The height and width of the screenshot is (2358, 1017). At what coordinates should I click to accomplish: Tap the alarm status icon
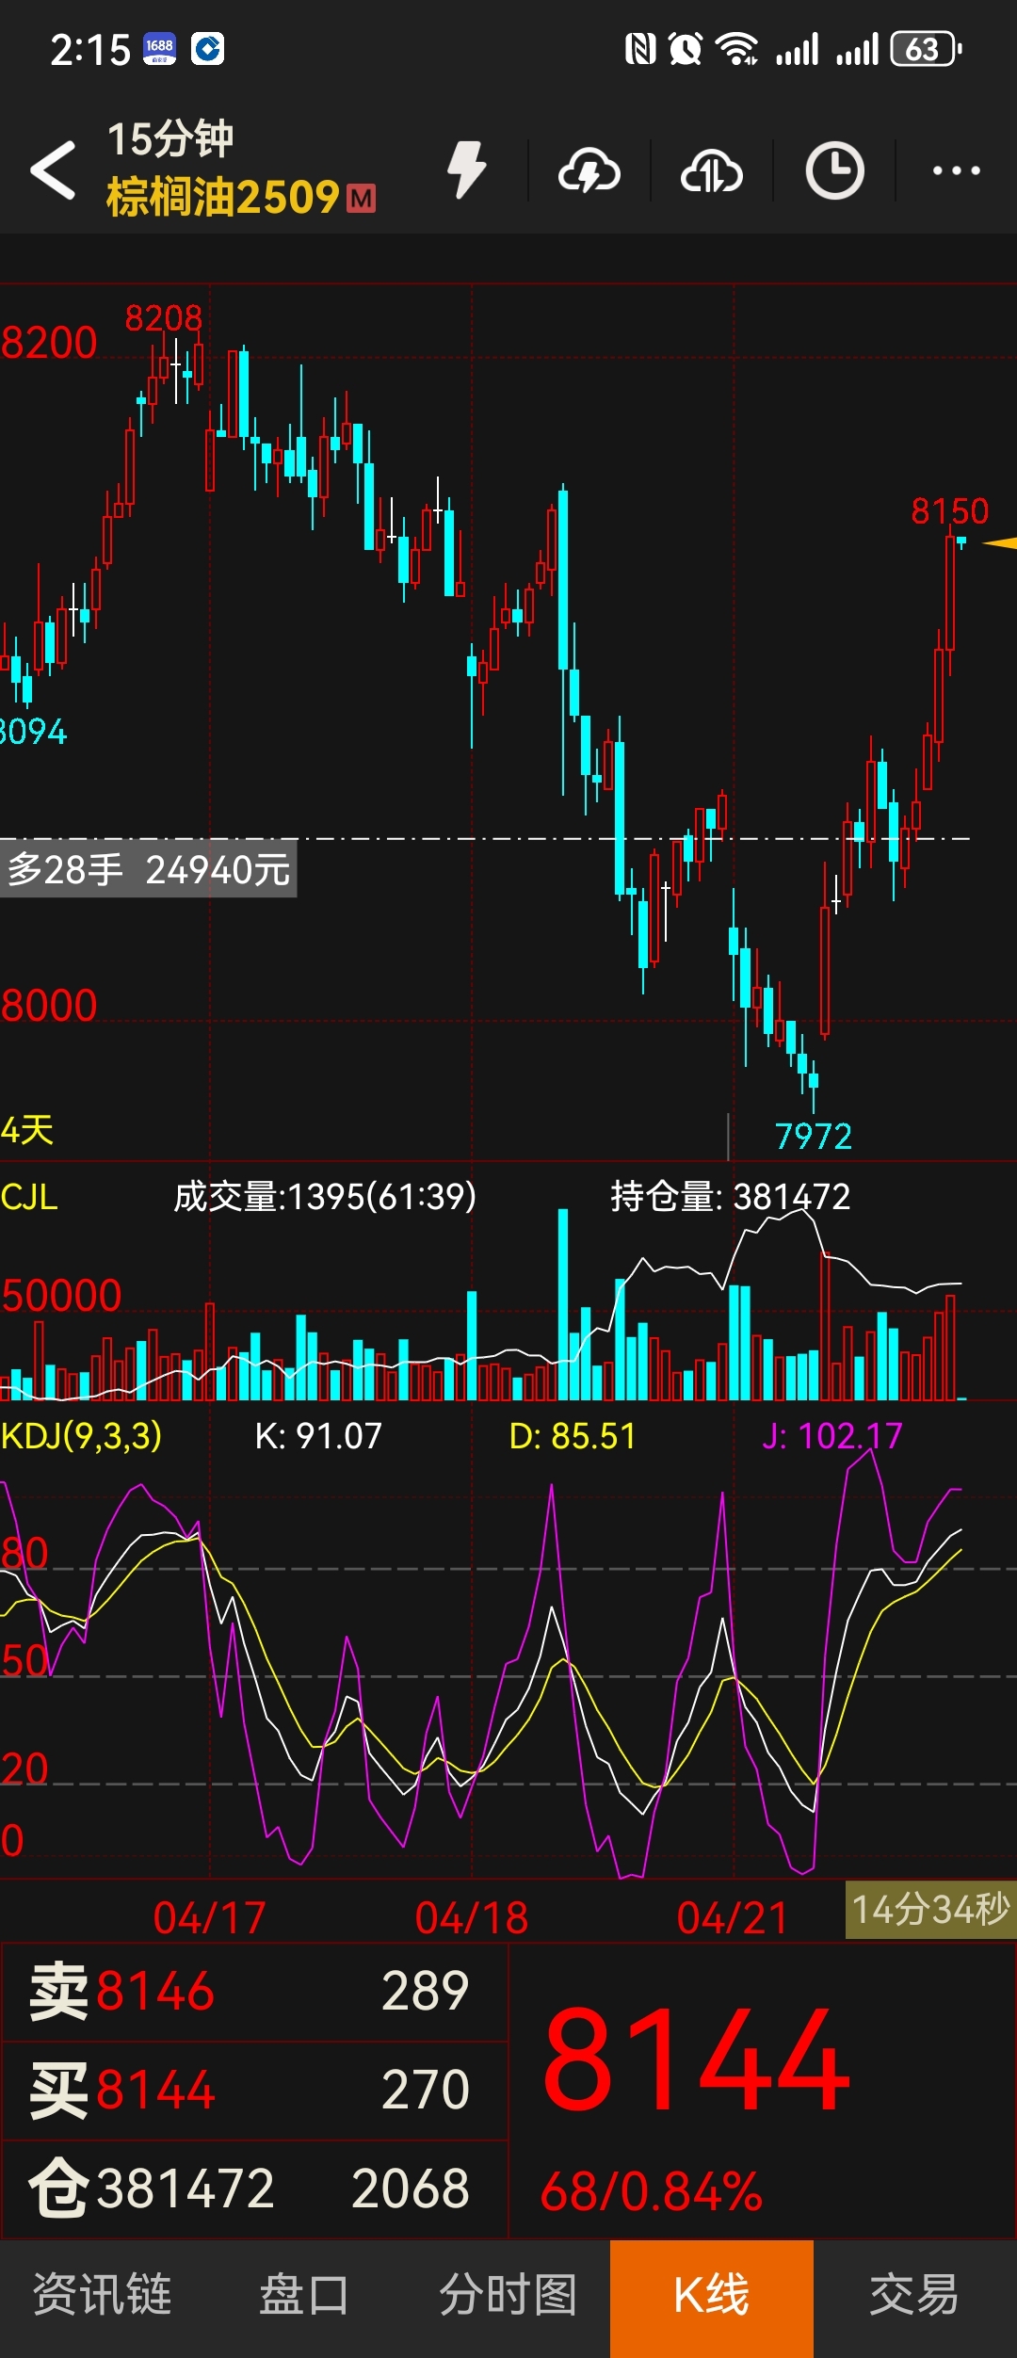(686, 49)
